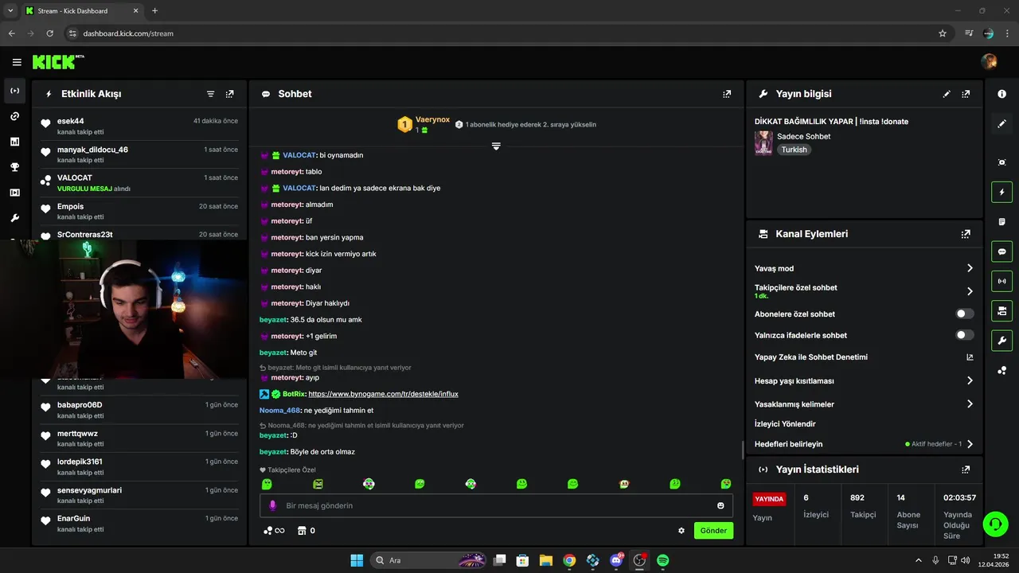Open the shop icon showing 0 below chat
Screen dimensions: 1019x573
(x=306, y=531)
